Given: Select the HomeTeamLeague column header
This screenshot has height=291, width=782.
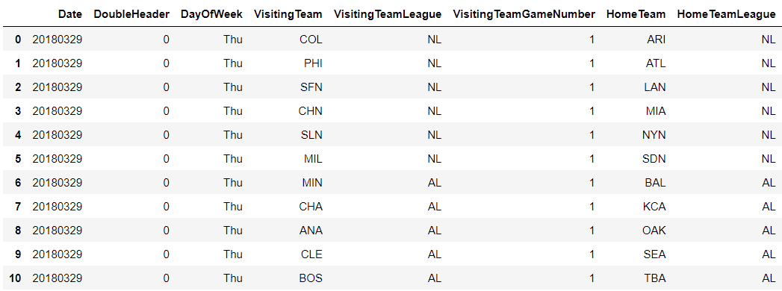Looking at the screenshot, I should [x=726, y=14].
